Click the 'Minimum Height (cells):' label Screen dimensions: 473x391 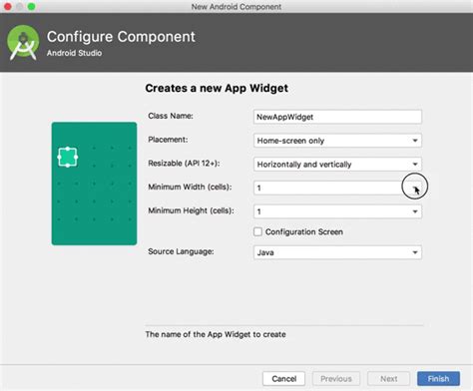(x=191, y=210)
